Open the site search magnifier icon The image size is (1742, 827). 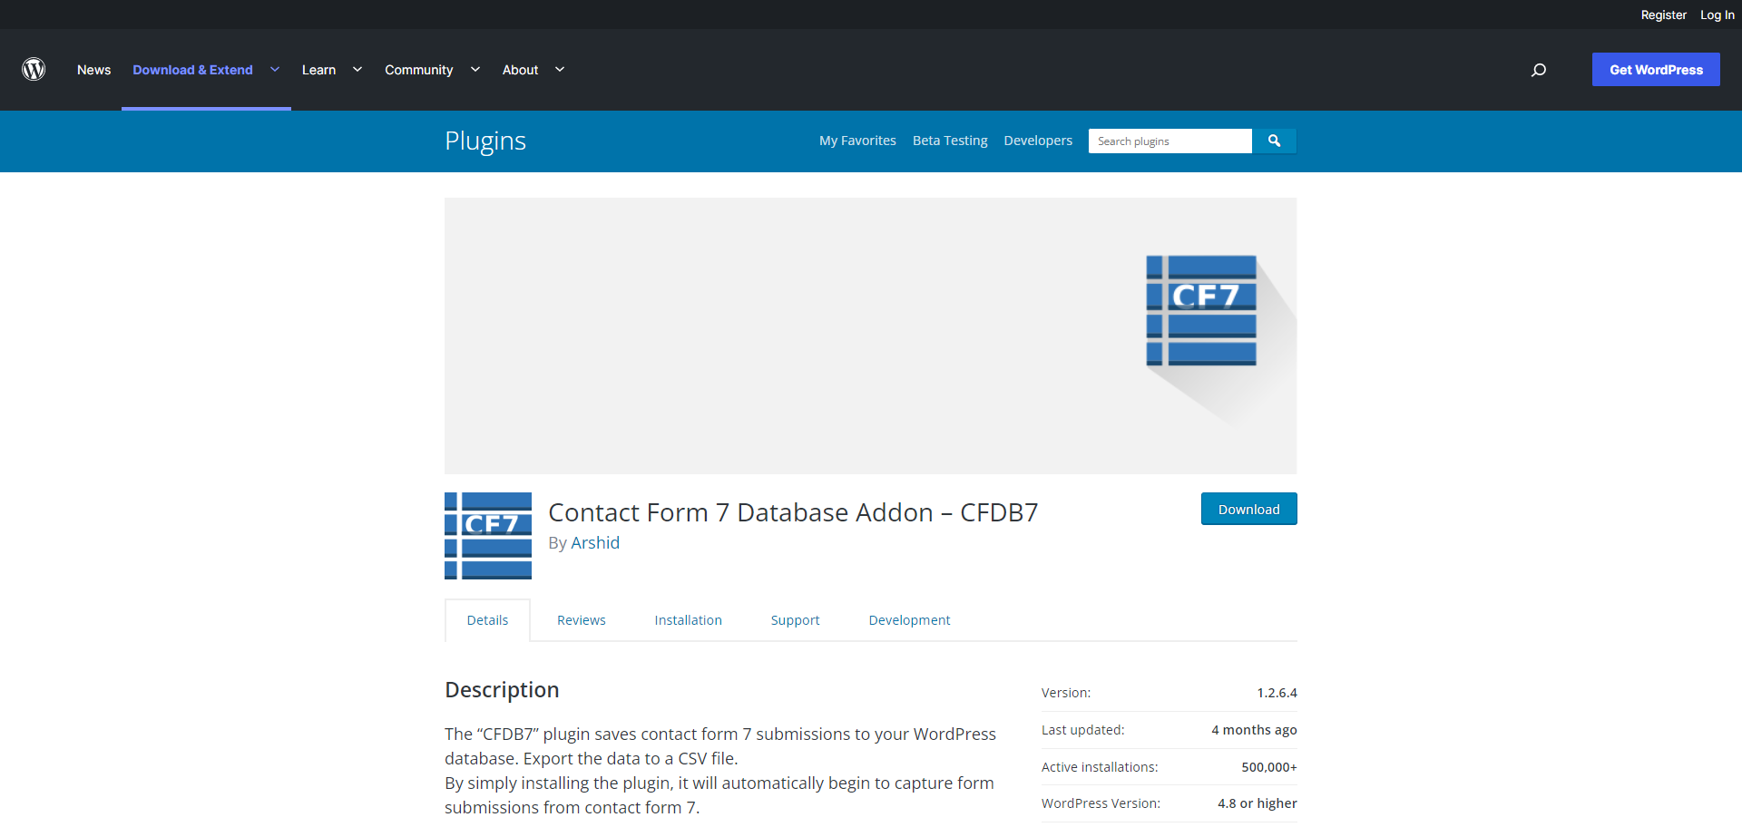pos(1538,70)
